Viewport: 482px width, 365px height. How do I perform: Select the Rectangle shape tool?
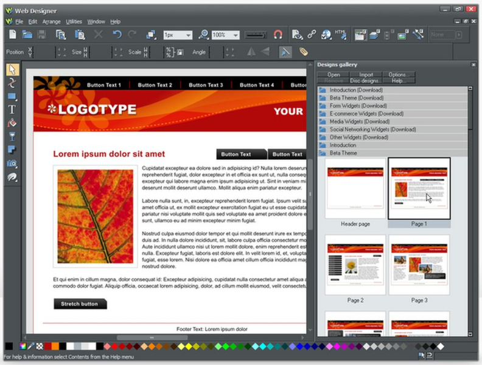(12, 96)
